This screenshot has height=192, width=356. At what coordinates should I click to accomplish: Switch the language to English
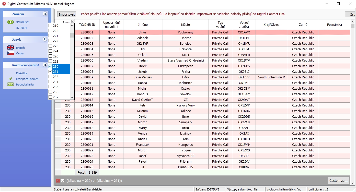coord(20,48)
